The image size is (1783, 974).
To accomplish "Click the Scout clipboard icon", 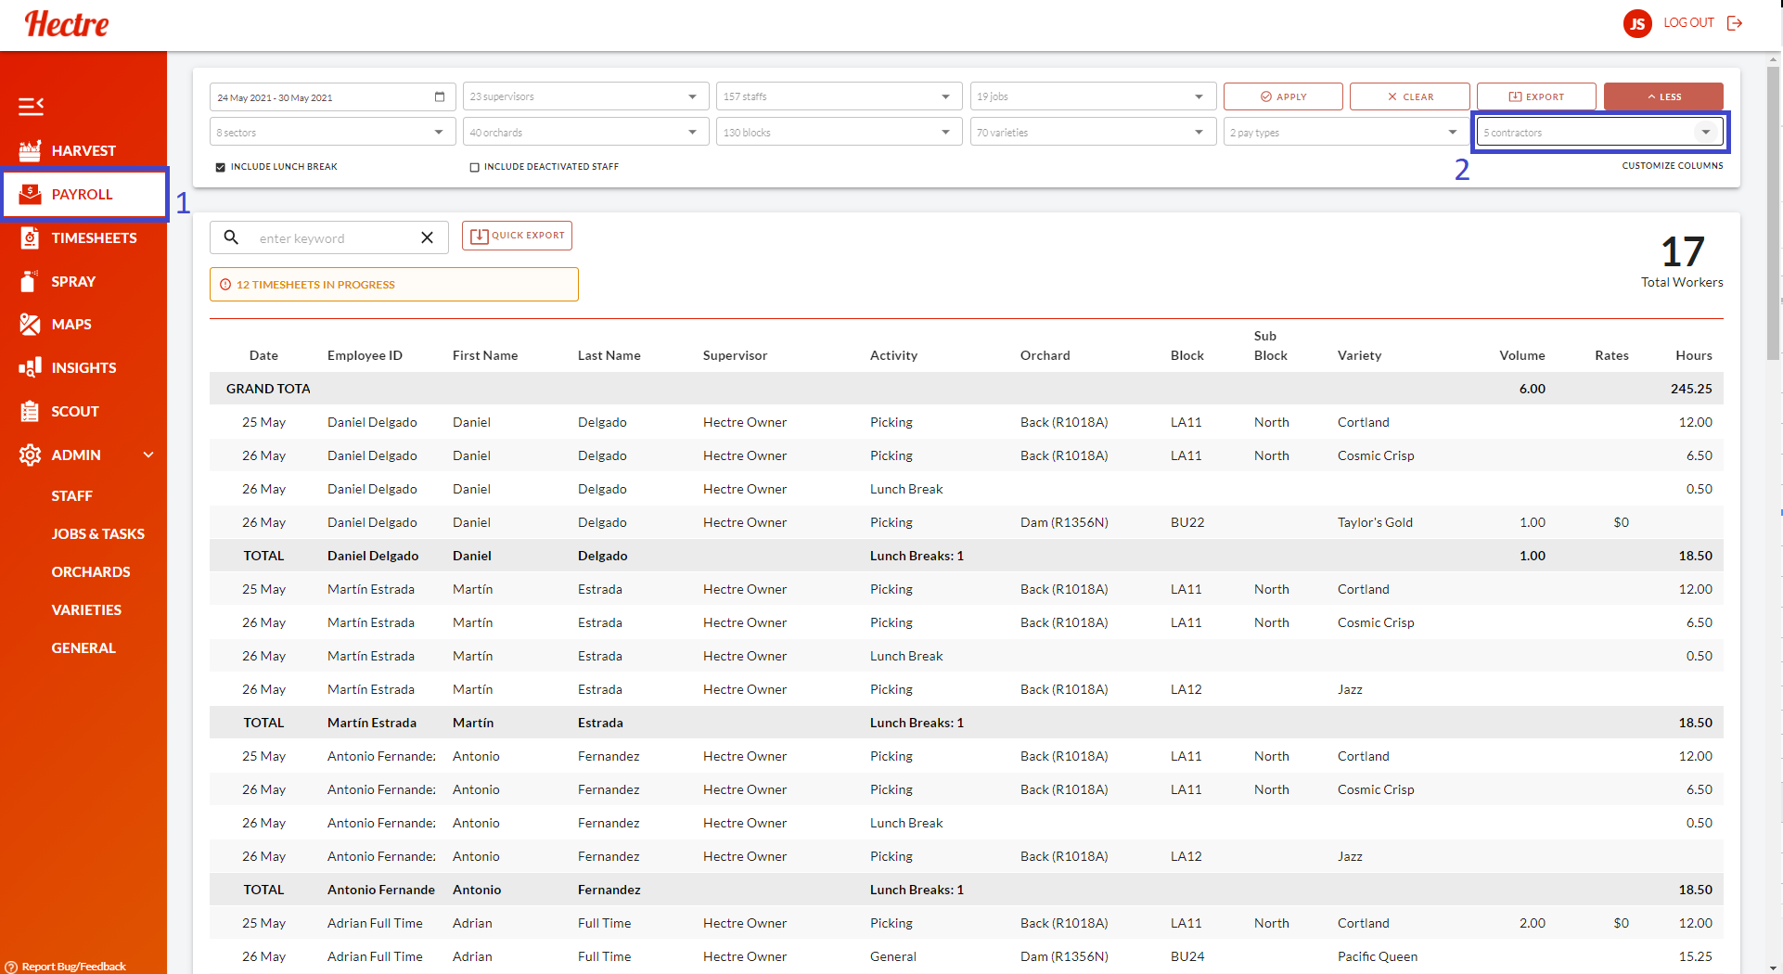I will pos(30,411).
